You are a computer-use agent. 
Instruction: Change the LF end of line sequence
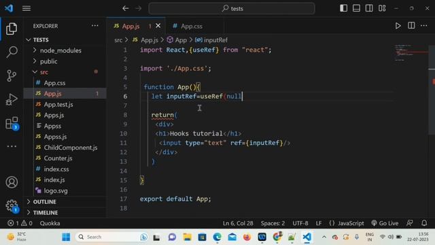319,223
